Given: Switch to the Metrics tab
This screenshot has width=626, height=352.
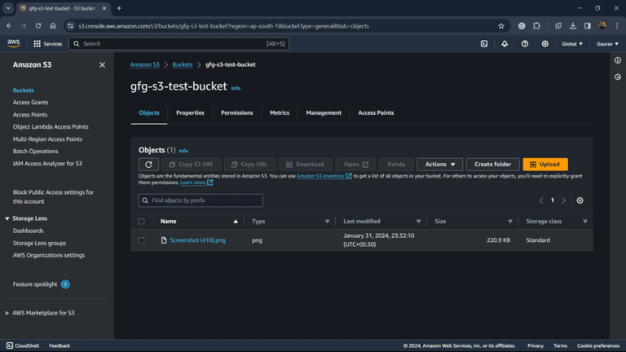Looking at the screenshot, I should click(280, 113).
